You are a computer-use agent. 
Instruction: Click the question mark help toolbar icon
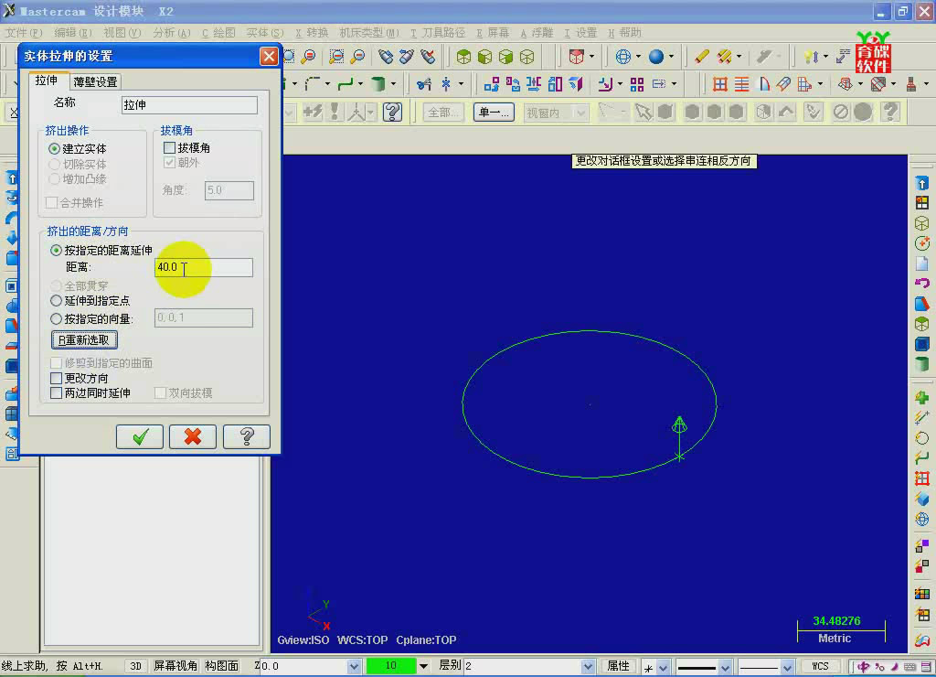pos(392,112)
